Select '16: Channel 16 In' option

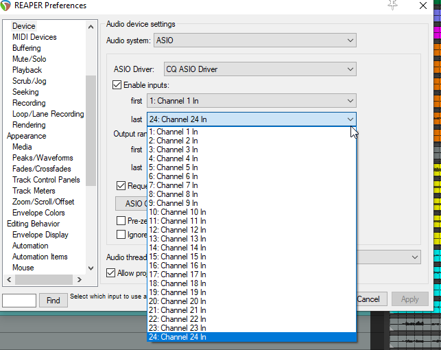point(252,266)
